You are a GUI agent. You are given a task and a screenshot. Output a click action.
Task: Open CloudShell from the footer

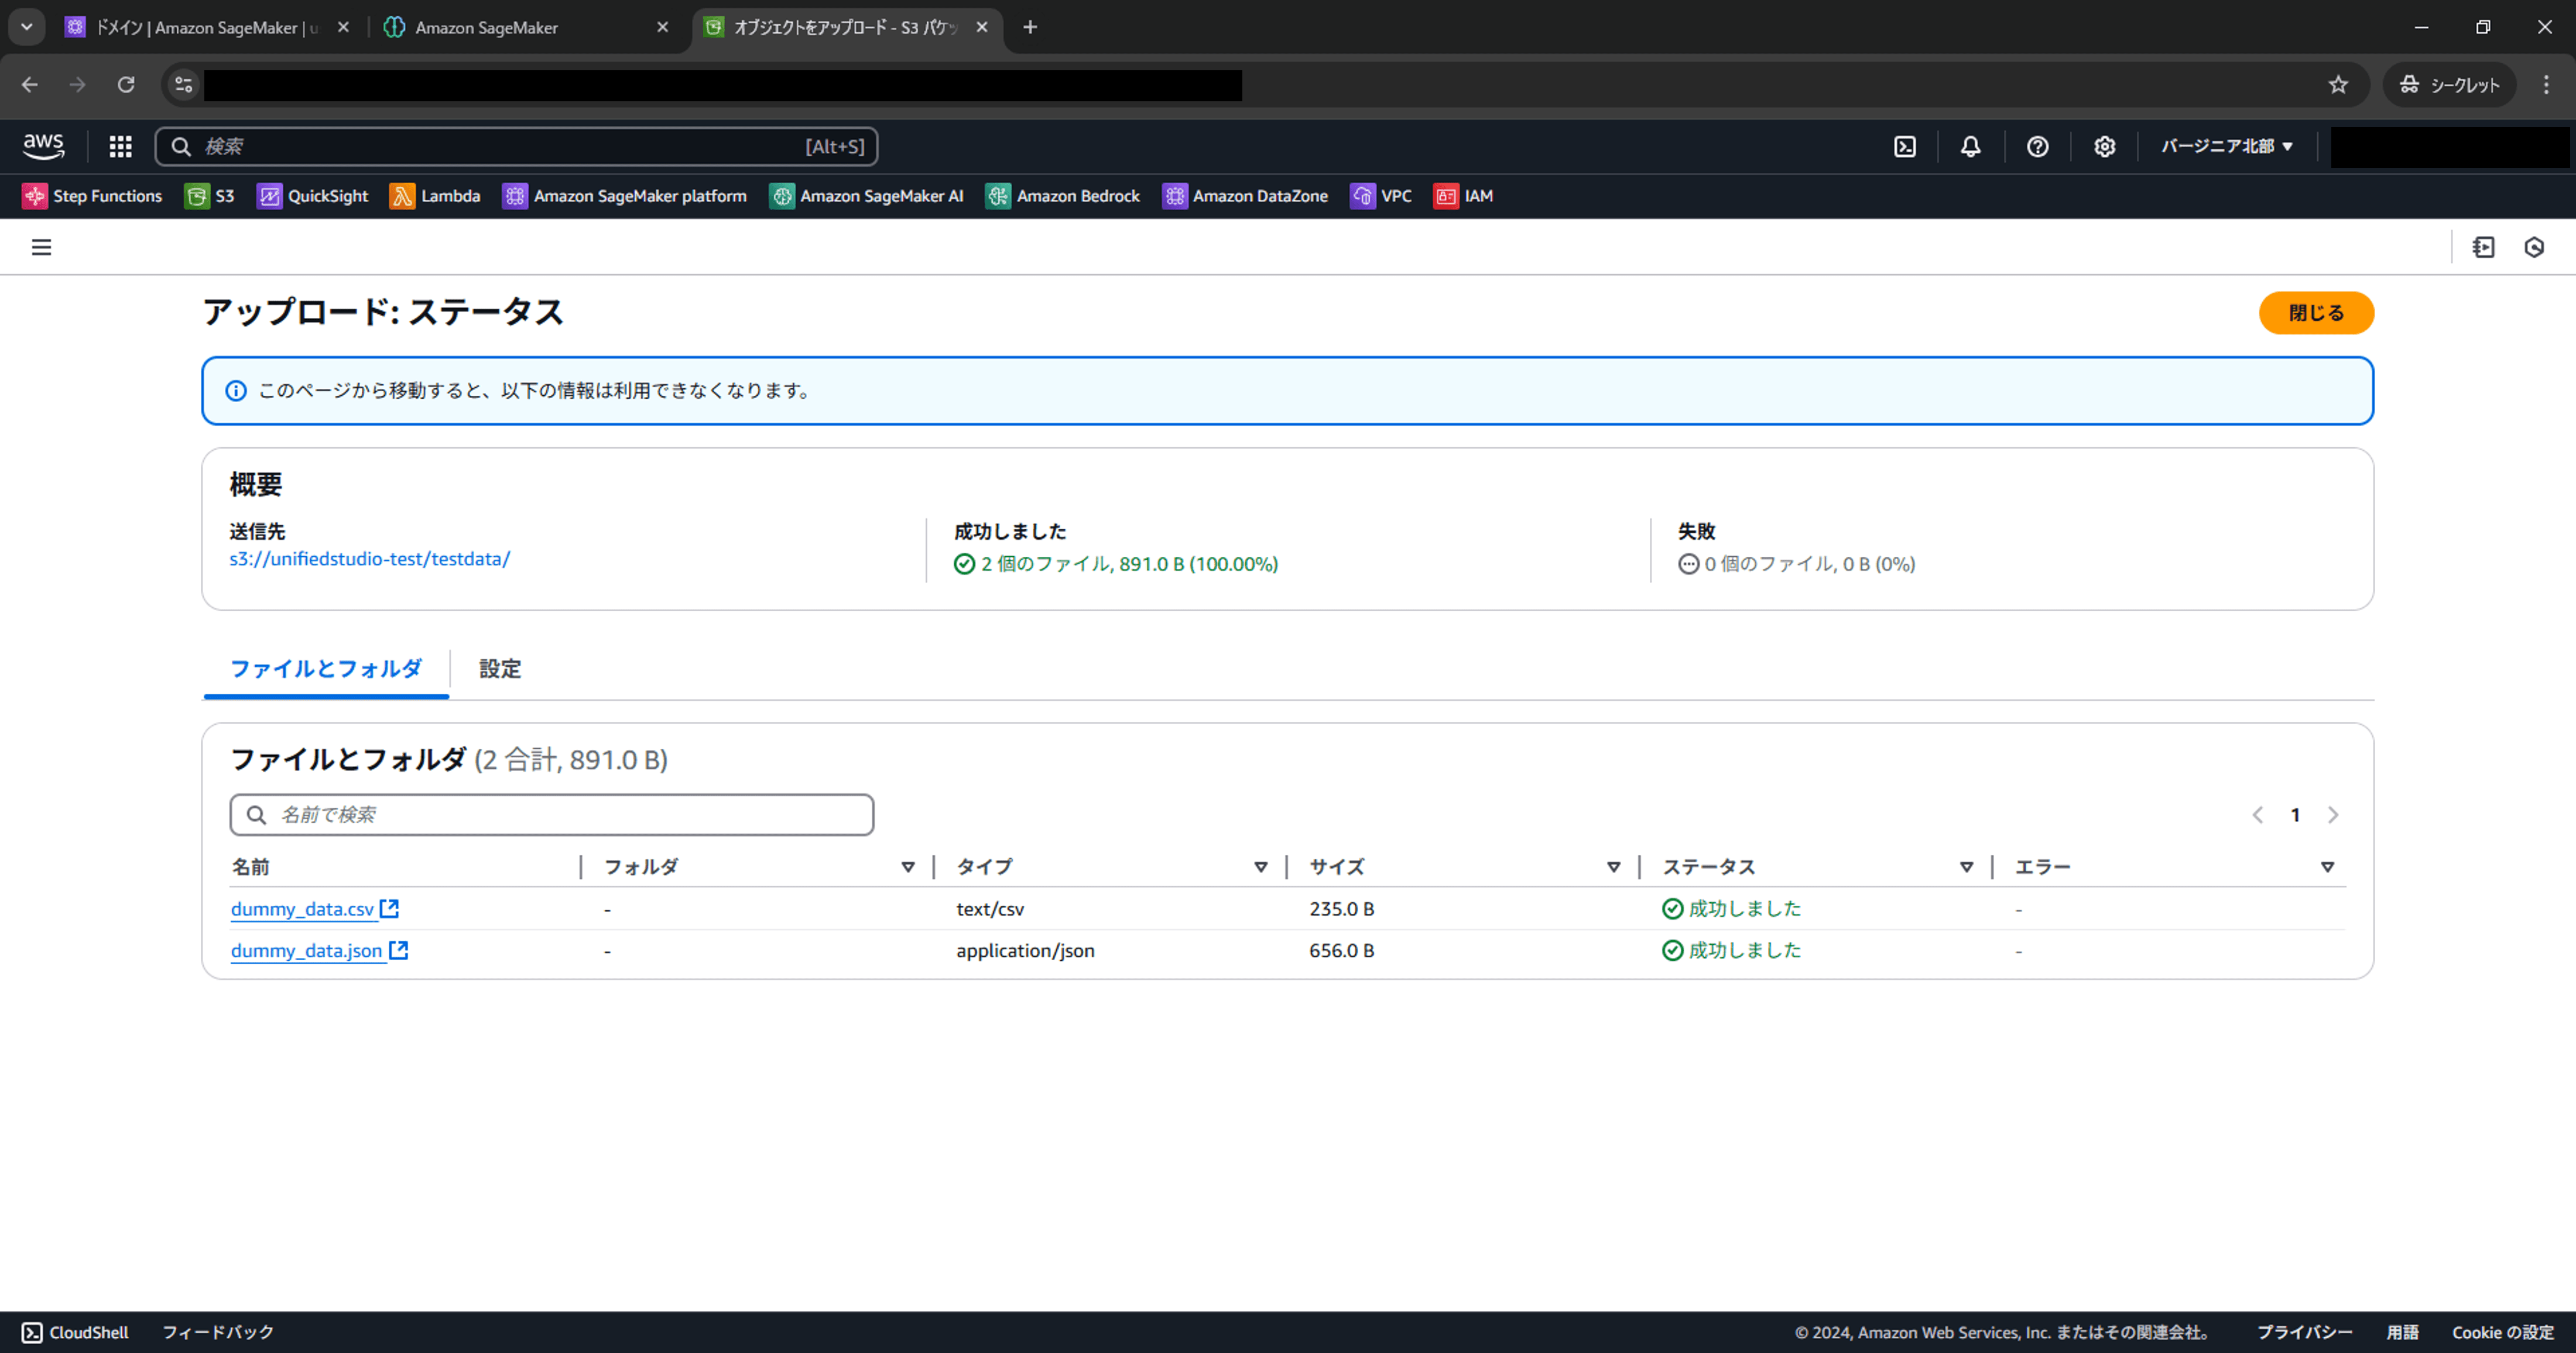[x=75, y=1332]
